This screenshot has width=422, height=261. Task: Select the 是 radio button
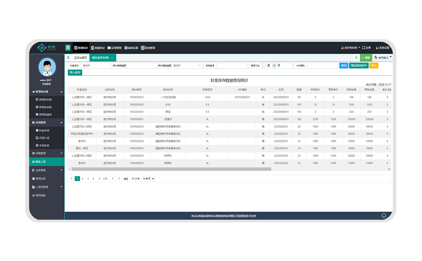click(x=264, y=66)
